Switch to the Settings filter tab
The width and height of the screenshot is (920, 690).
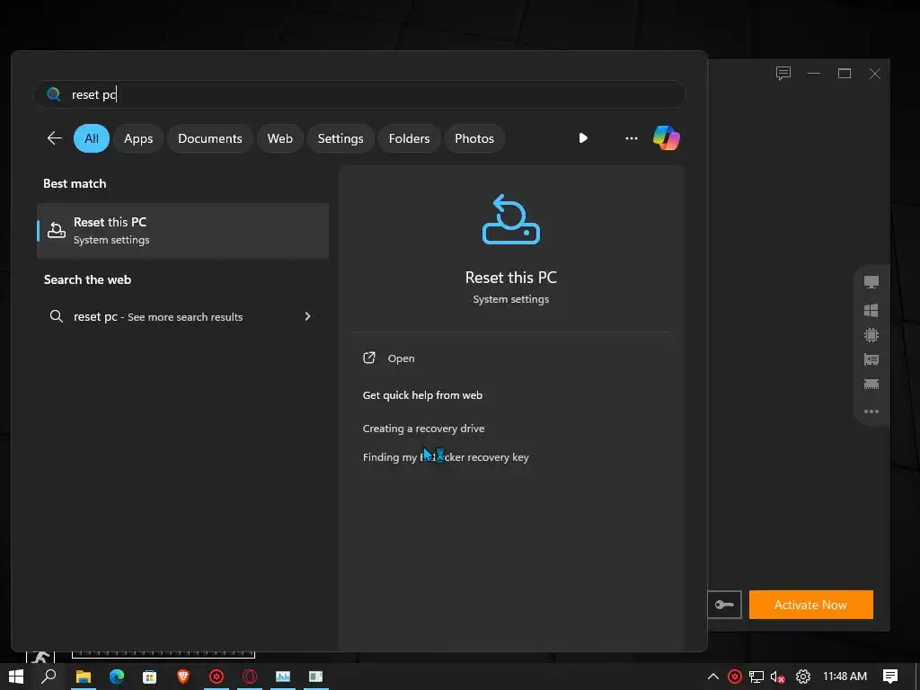tap(341, 138)
